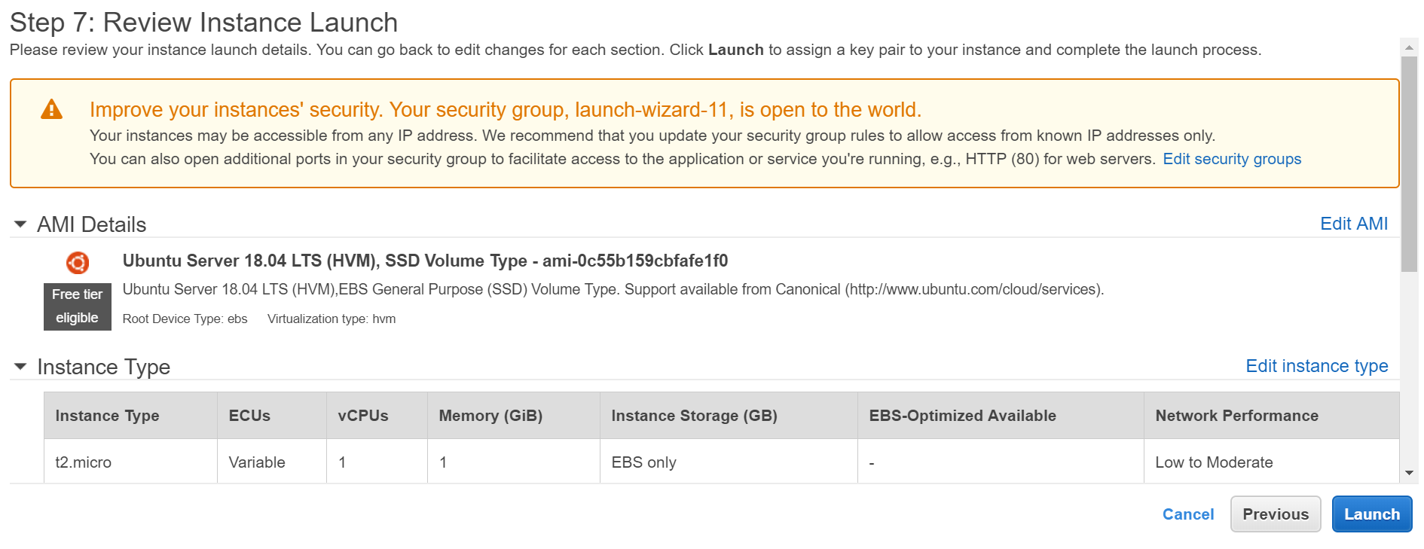
Task: Click the Instance Type column header
Action: (130, 416)
